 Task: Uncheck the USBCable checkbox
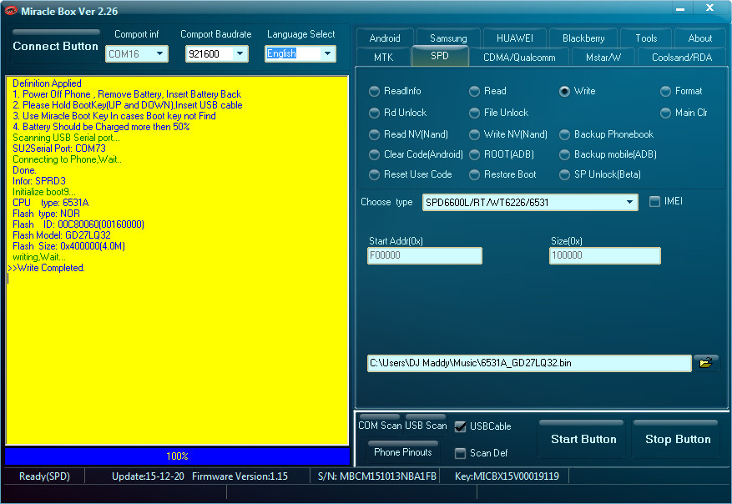point(460,426)
